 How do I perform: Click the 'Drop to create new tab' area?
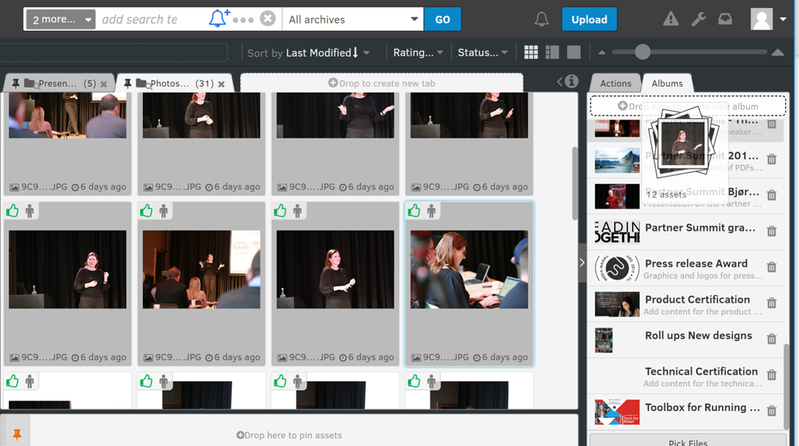382,83
